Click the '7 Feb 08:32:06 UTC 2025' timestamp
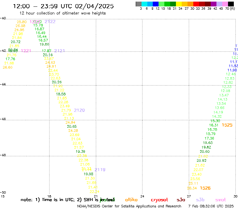Image resolution: width=238 pixels, height=209 pixels. [x=211, y=206]
